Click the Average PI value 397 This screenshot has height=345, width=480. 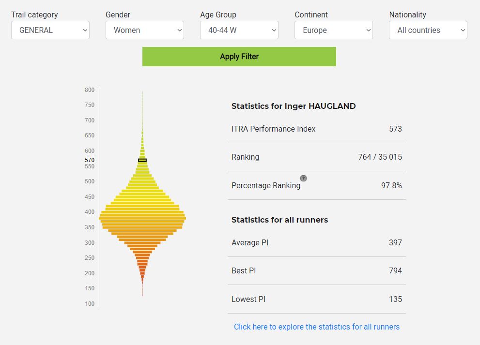[395, 242]
